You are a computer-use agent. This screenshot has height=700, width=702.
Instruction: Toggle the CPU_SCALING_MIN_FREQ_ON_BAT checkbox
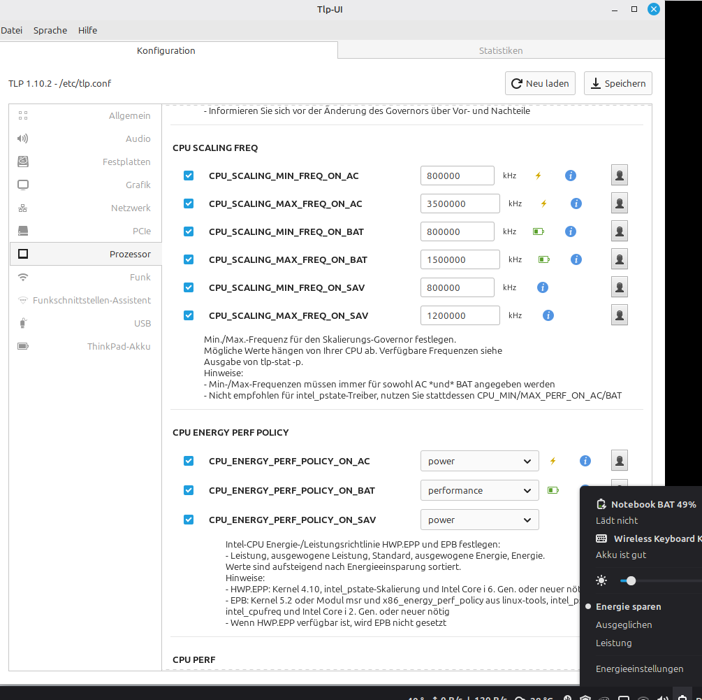click(x=189, y=231)
